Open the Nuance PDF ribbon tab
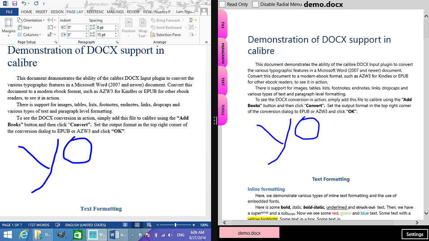Image resolution: width=429 pixels, height=241 pixels. tap(163, 12)
